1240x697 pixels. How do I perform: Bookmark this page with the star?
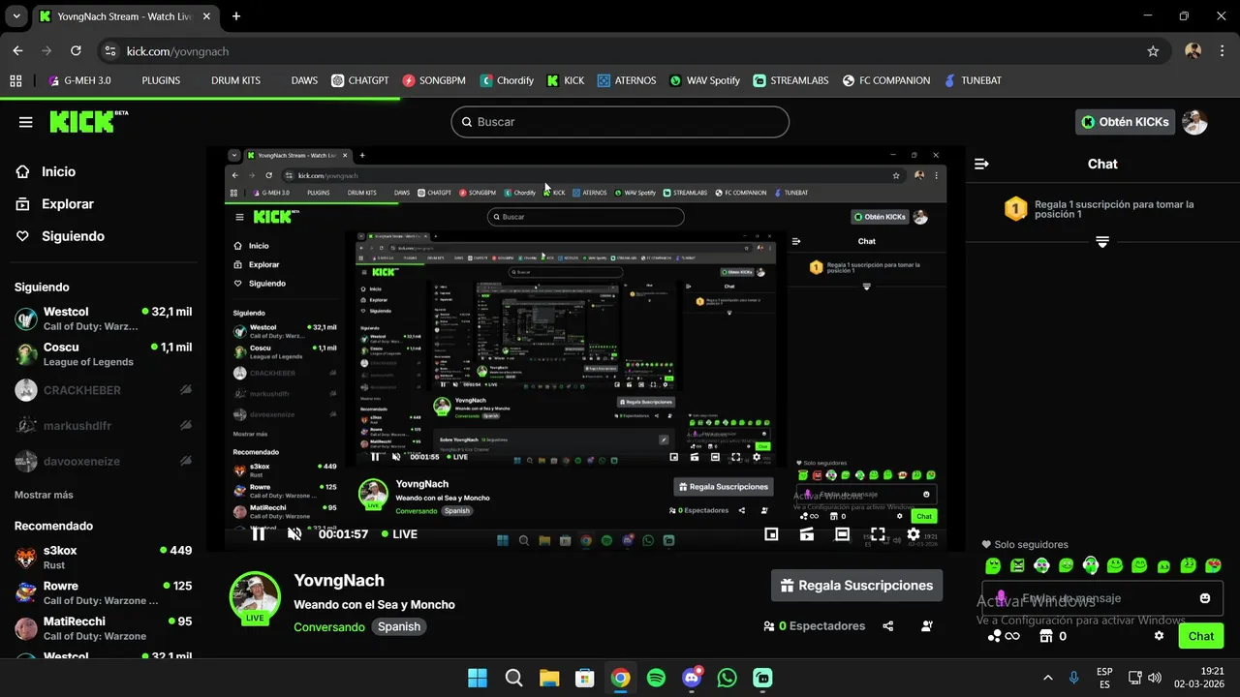(x=1153, y=51)
